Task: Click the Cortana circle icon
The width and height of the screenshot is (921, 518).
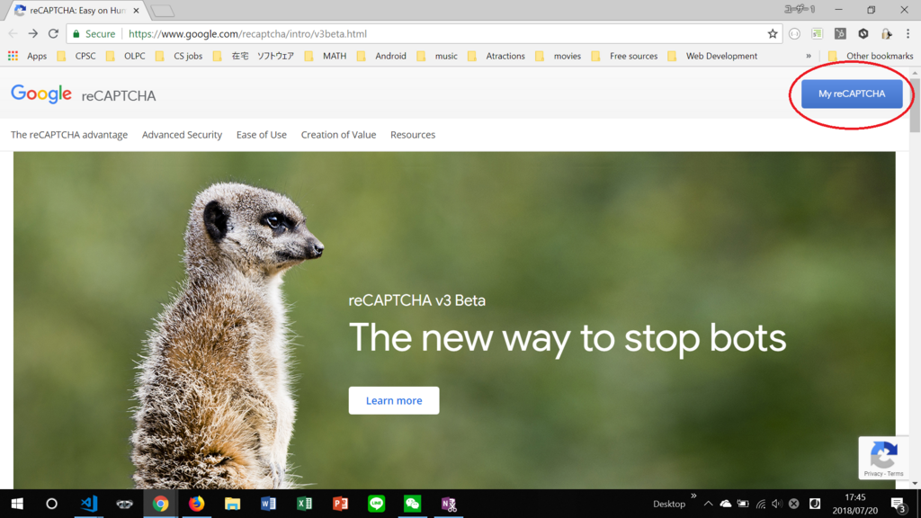Action: 51,504
